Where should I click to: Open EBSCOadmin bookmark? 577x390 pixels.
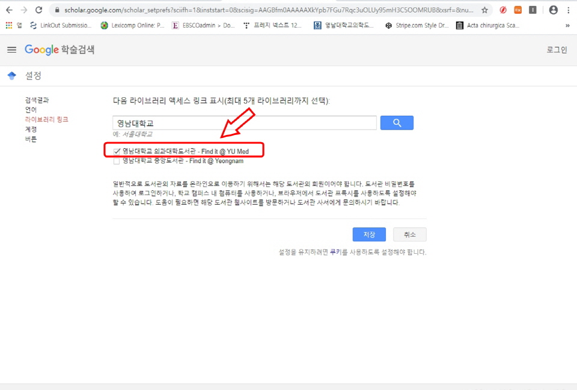tap(203, 25)
